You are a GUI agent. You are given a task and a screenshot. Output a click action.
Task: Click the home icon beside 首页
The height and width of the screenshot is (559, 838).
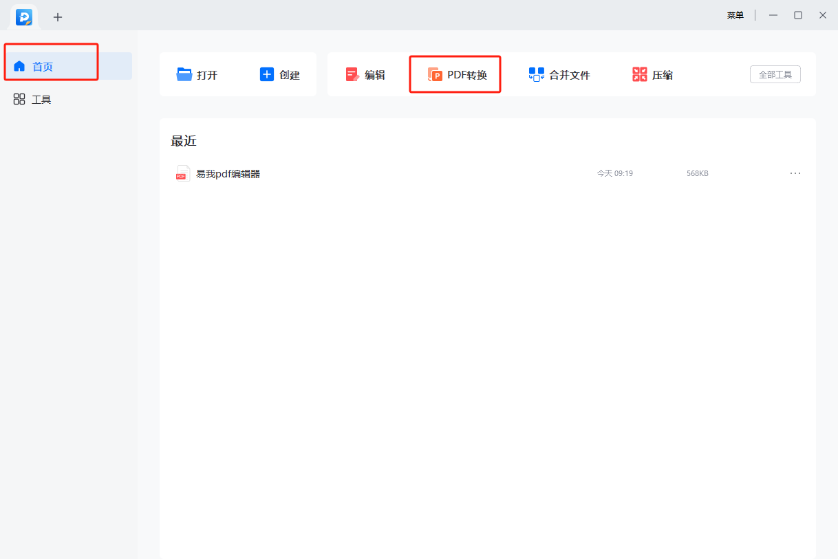(x=19, y=66)
